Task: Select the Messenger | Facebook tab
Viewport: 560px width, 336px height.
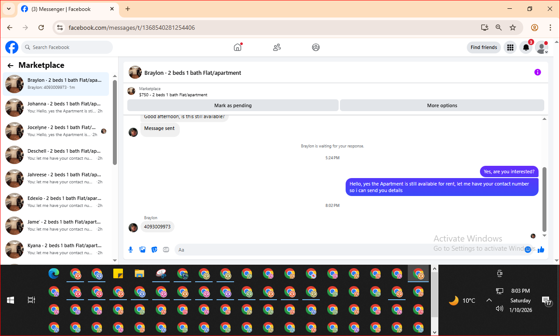Action: (x=68, y=9)
